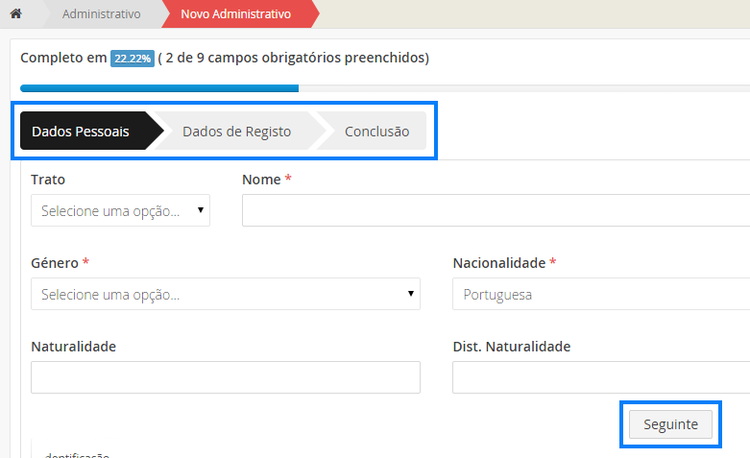Focus the Dist. Naturalidade input box
This screenshot has width=750, height=458.
pyautogui.click(x=600, y=377)
